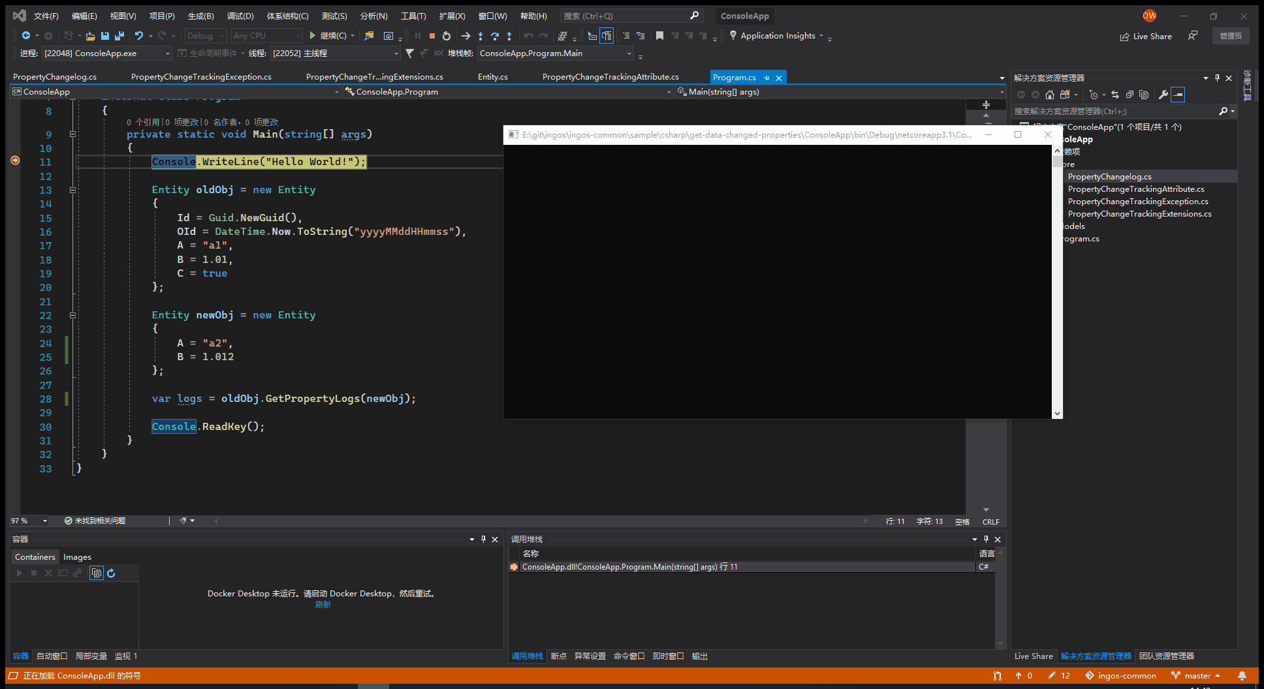Open Properties wrench icon in Solution Explorer
Screen dimensions: 1264x689
click(x=1163, y=95)
